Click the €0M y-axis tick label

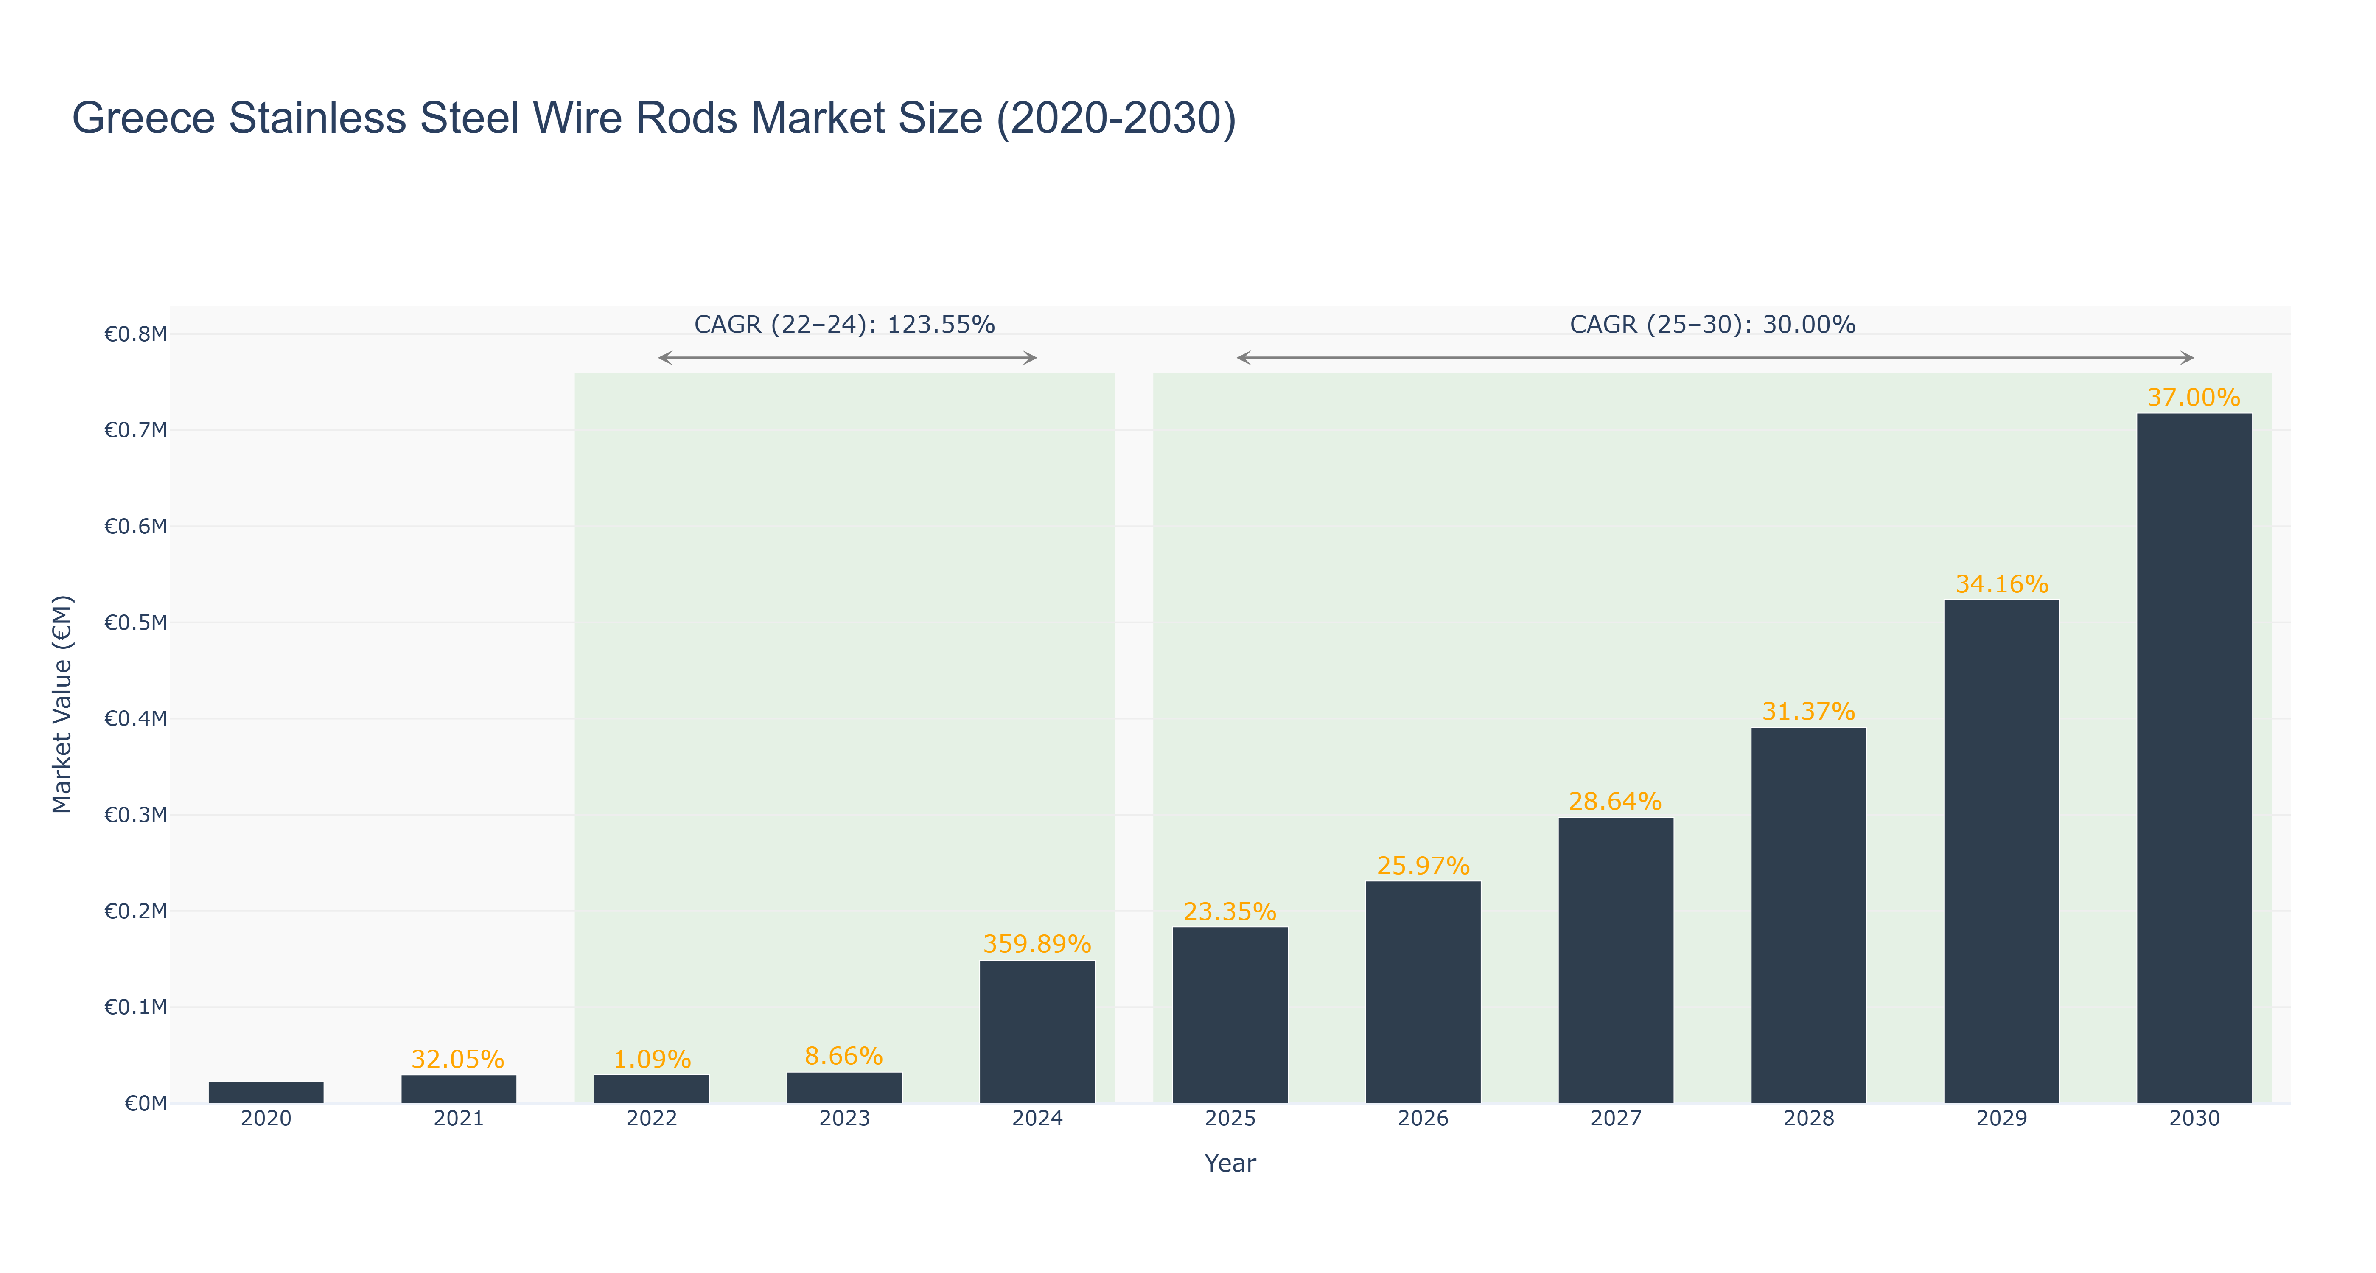click(146, 1103)
